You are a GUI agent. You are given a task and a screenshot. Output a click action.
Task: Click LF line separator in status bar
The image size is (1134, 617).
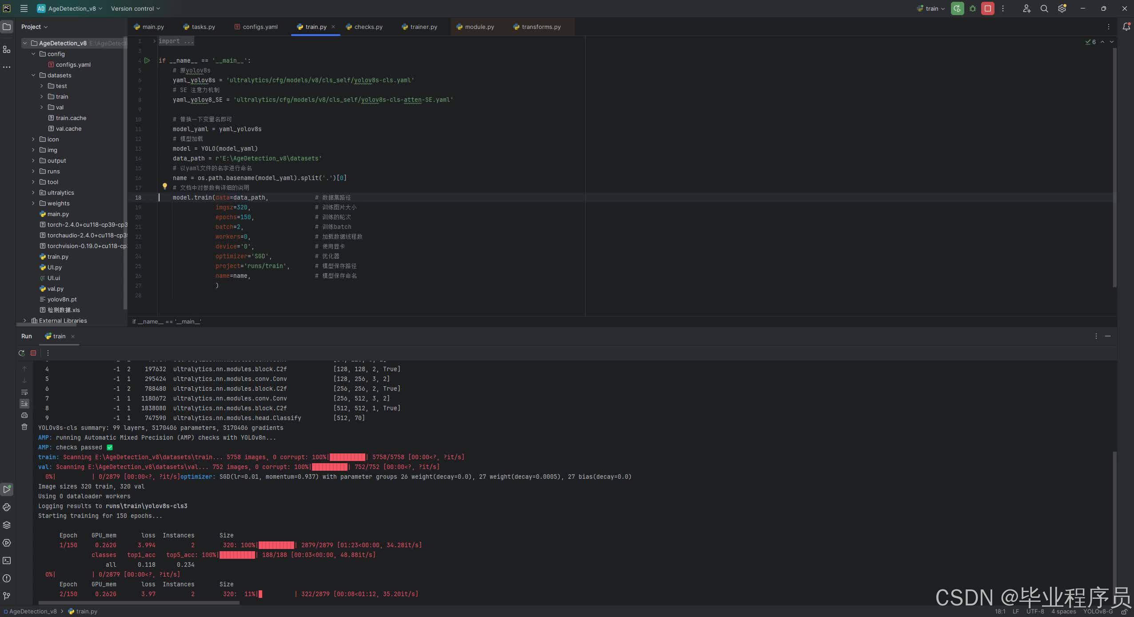pos(1016,611)
